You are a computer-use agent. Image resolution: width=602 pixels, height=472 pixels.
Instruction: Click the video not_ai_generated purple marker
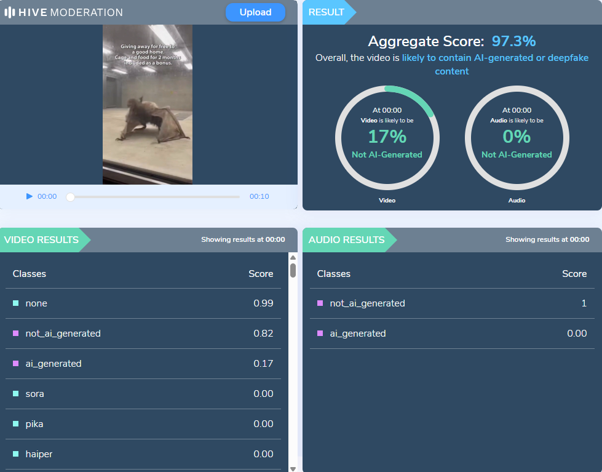coord(15,334)
